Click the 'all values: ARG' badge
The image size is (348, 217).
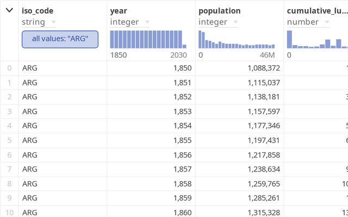pyautogui.click(x=60, y=39)
